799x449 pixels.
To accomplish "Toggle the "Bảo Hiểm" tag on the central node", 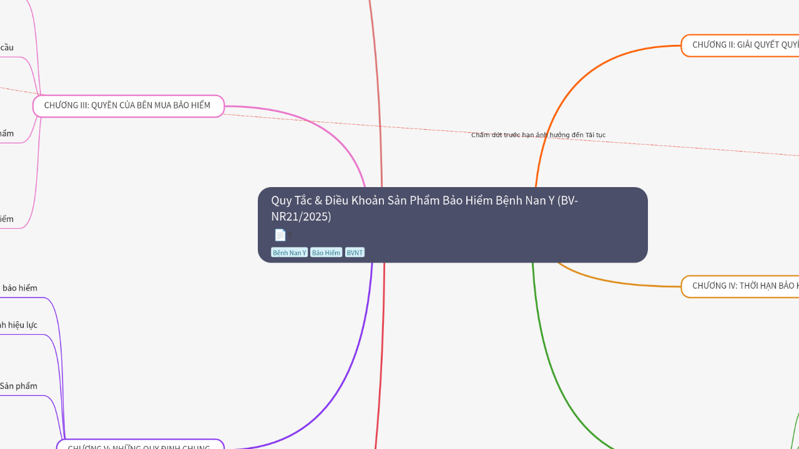I will [326, 252].
